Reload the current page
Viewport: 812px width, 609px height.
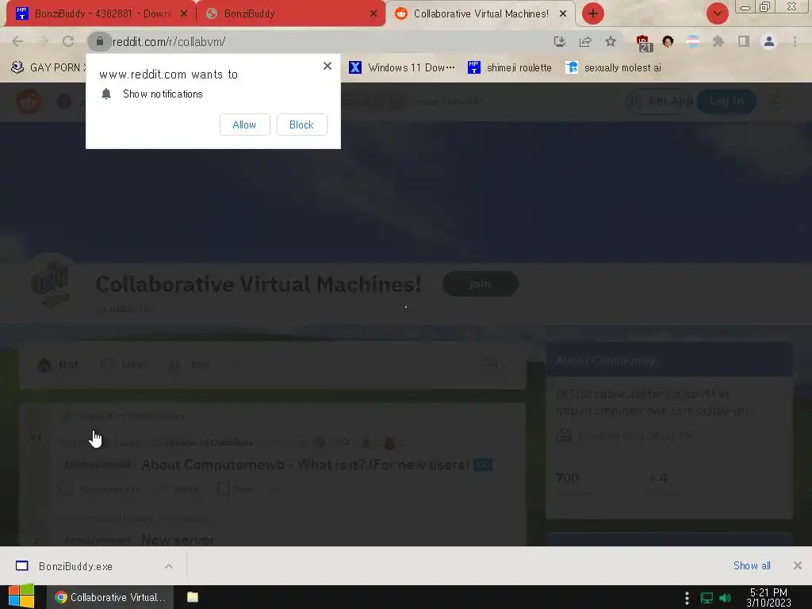click(68, 41)
